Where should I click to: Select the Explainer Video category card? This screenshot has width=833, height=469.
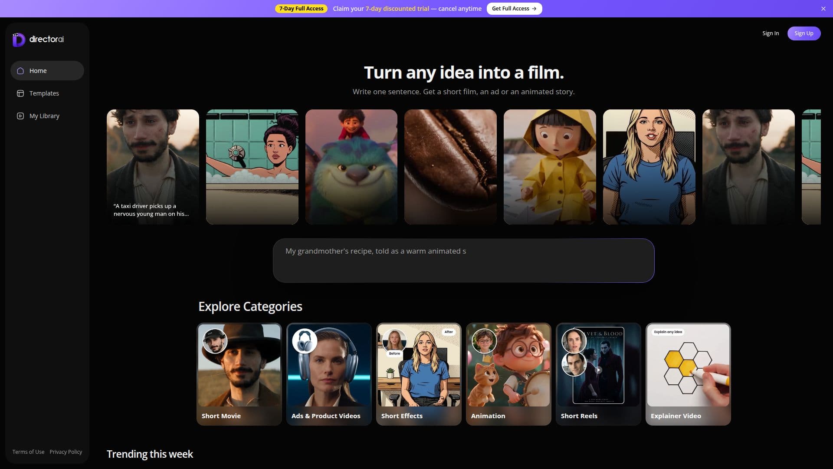[x=688, y=374]
